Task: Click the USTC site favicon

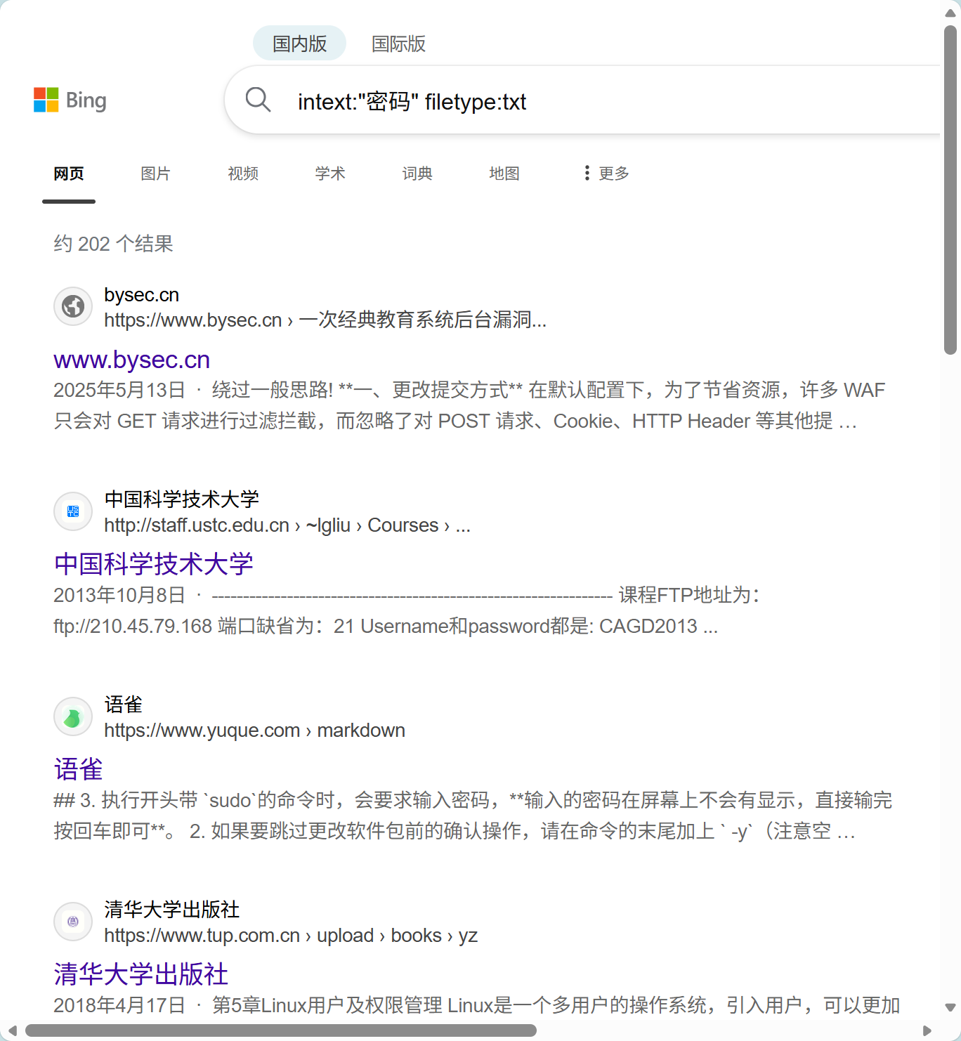Action: pyautogui.click(x=73, y=511)
